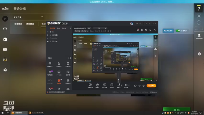Open the third tool in second toolbox row
This screenshot has height=115, width=204.
pos(68,73)
